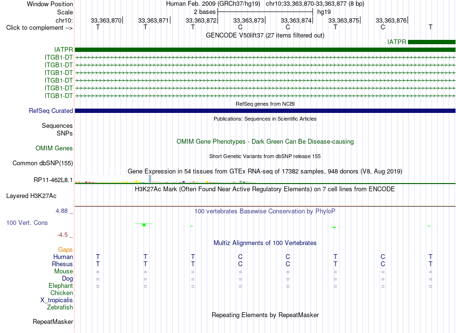Click the 'SNPs' track label
Screen dimensions: 456x333
point(65,133)
